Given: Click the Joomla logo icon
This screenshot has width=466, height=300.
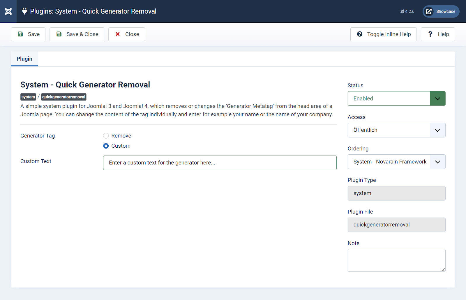Looking at the screenshot, I should pyautogui.click(x=8, y=11).
